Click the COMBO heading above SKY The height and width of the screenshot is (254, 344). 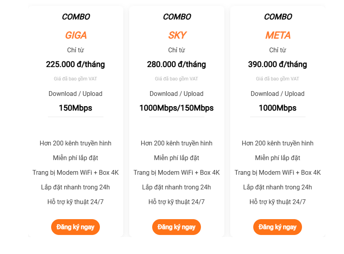[x=177, y=17]
